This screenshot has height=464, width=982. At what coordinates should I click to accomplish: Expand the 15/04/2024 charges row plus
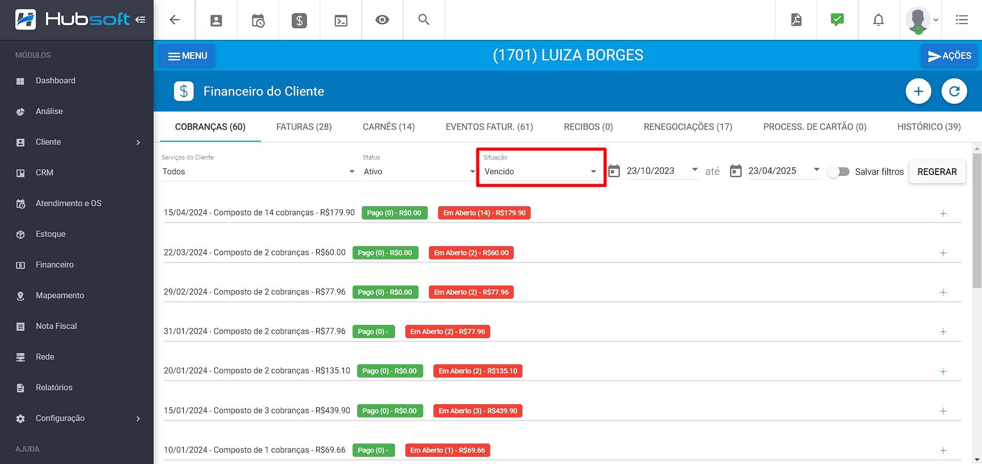pyautogui.click(x=943, y=213)
